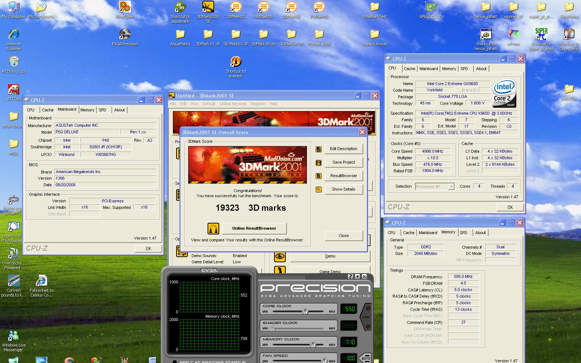Click the Show Details button
The width and height of the screenshot is (581, 363).
[343, 190]
